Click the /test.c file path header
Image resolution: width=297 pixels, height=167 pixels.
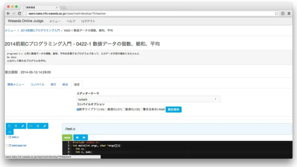[x=177, y=129]
